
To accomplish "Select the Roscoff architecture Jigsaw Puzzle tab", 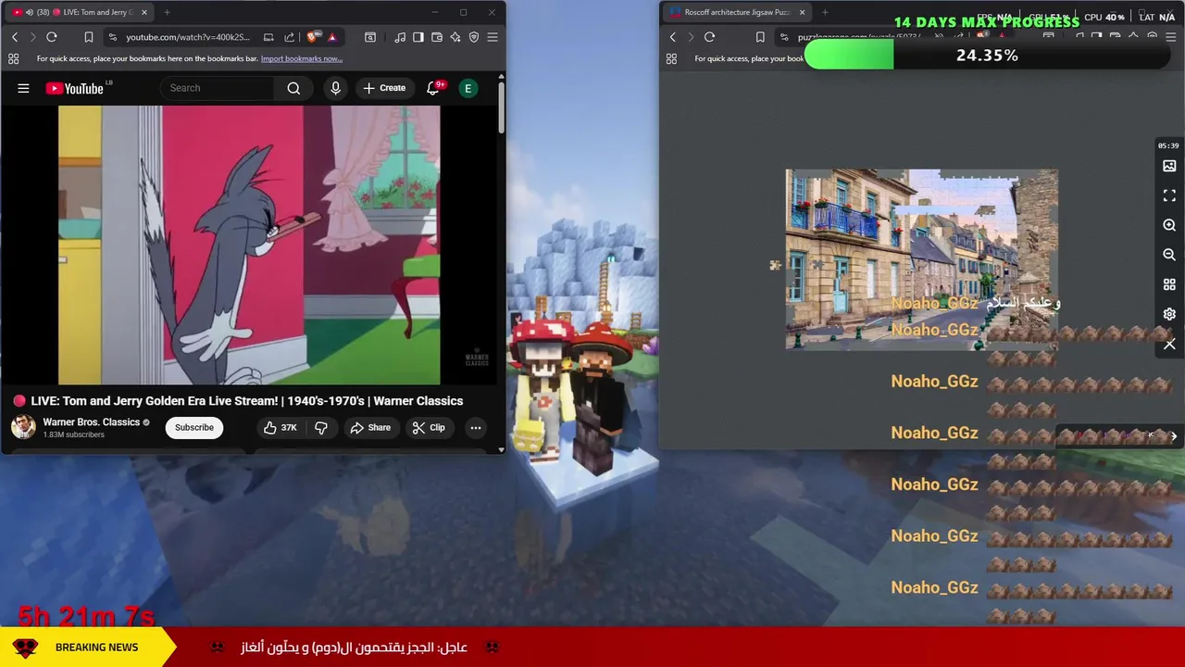I will (x=736, y=12).
